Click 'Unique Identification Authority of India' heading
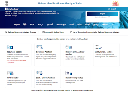This screenshot has height=92, width=128. point(60,3)
